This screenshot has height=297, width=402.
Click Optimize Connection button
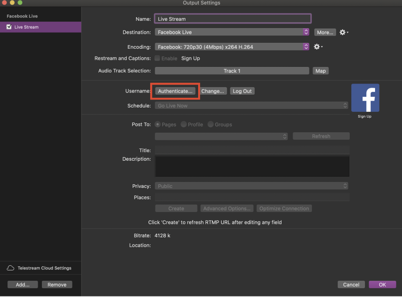pos(284,209)
